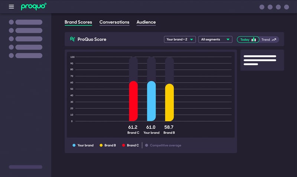Click the first header circle icon
This screenshot has height=177, width=297.
click(262, 7)
